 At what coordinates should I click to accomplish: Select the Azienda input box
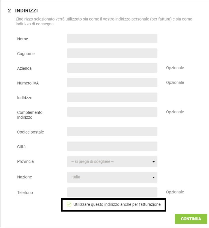112,68
